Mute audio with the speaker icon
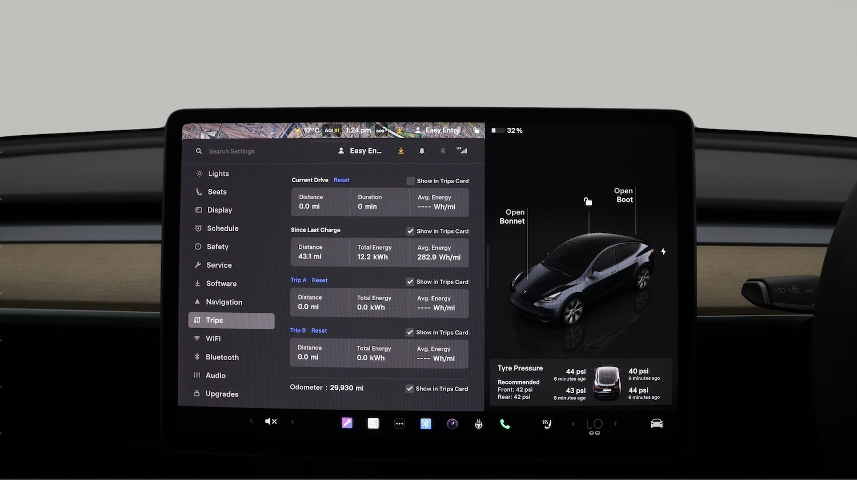Screen dimensions: 857x480 tap(271, 421)
